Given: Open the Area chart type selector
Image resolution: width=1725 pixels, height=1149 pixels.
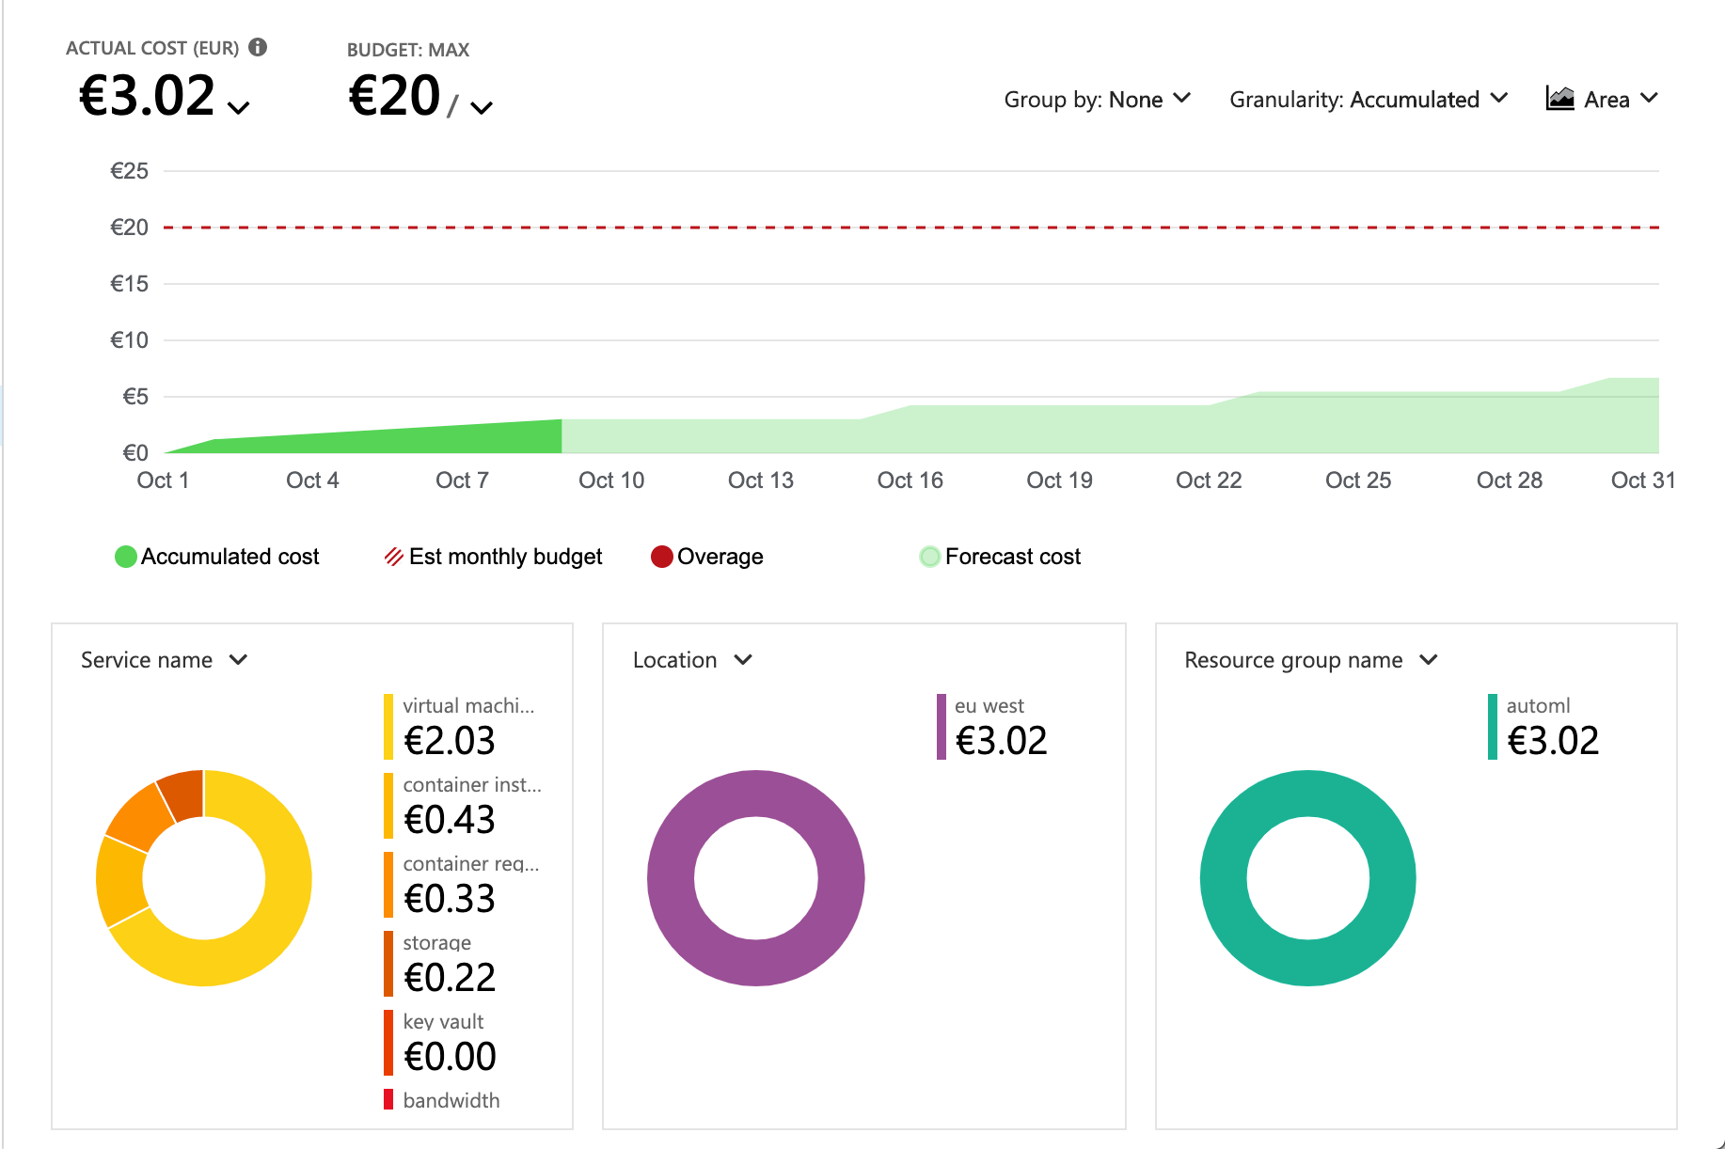Looking at the screenshot, I should 1602,99.
